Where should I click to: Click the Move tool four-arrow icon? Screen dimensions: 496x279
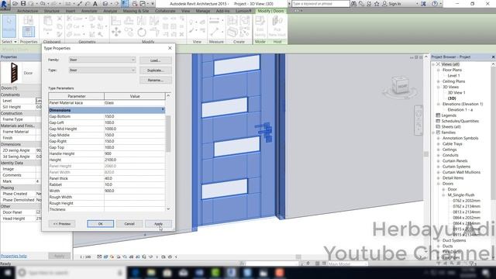coord(116,32)
